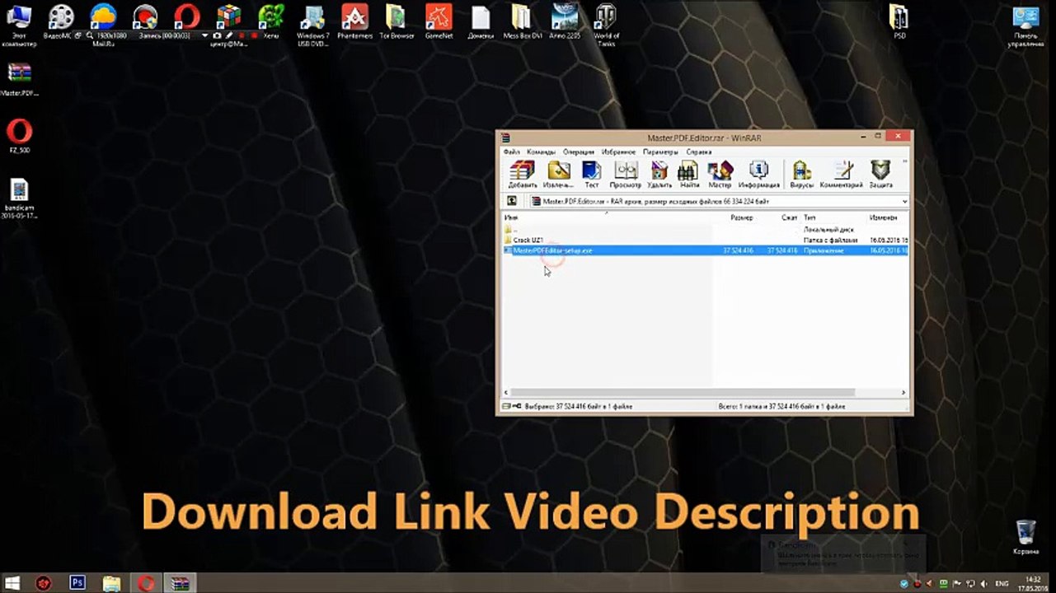This screenshot has height=593, width=1056.
Task: Click the Xenu desktop icon
Action: (271, 21)
